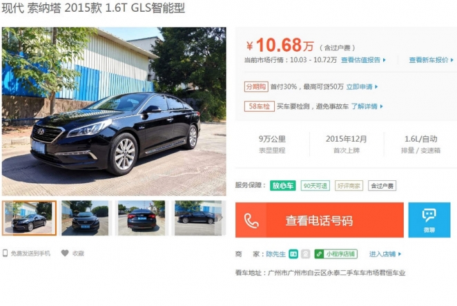Expand 立即申请 installment link
This screenshot has width=457, height=306.
pos(362,86)
